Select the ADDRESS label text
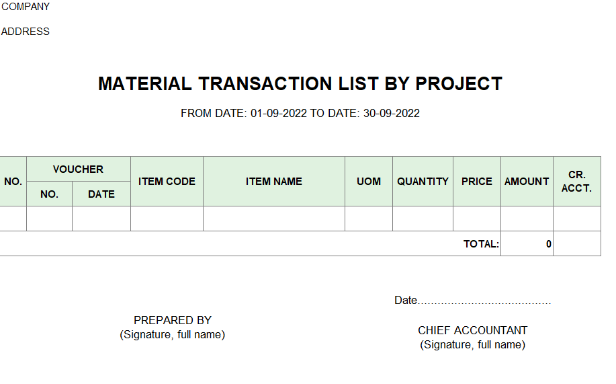This screenshot has height=384, width=616. (x=26, y=32)
